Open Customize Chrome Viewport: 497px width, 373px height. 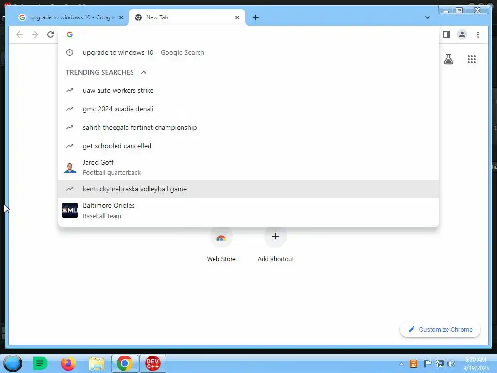[x=440, y=330]
